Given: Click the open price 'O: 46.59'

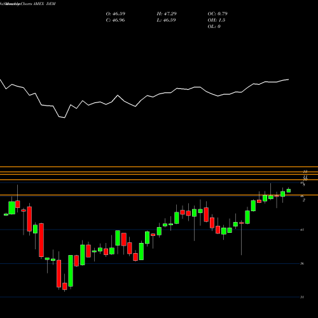Looking at the screenshot, I should (116, 14).
